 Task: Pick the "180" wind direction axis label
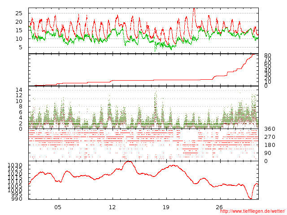click(270, 145)
